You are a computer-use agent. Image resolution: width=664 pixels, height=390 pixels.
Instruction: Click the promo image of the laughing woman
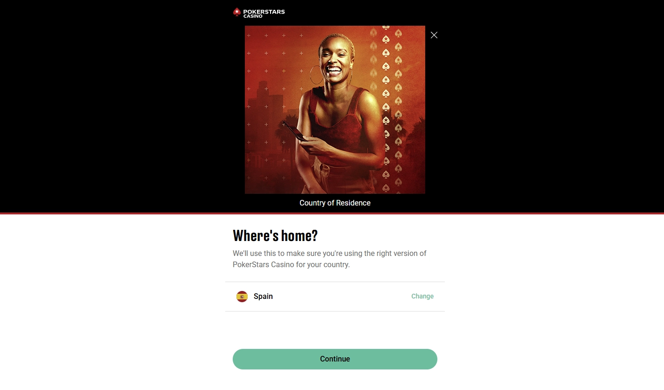coord(335,110)
